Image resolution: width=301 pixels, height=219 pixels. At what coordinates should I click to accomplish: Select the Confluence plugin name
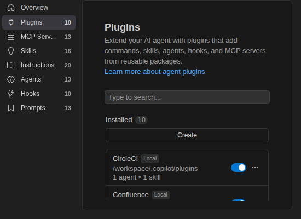coord(131,195)
